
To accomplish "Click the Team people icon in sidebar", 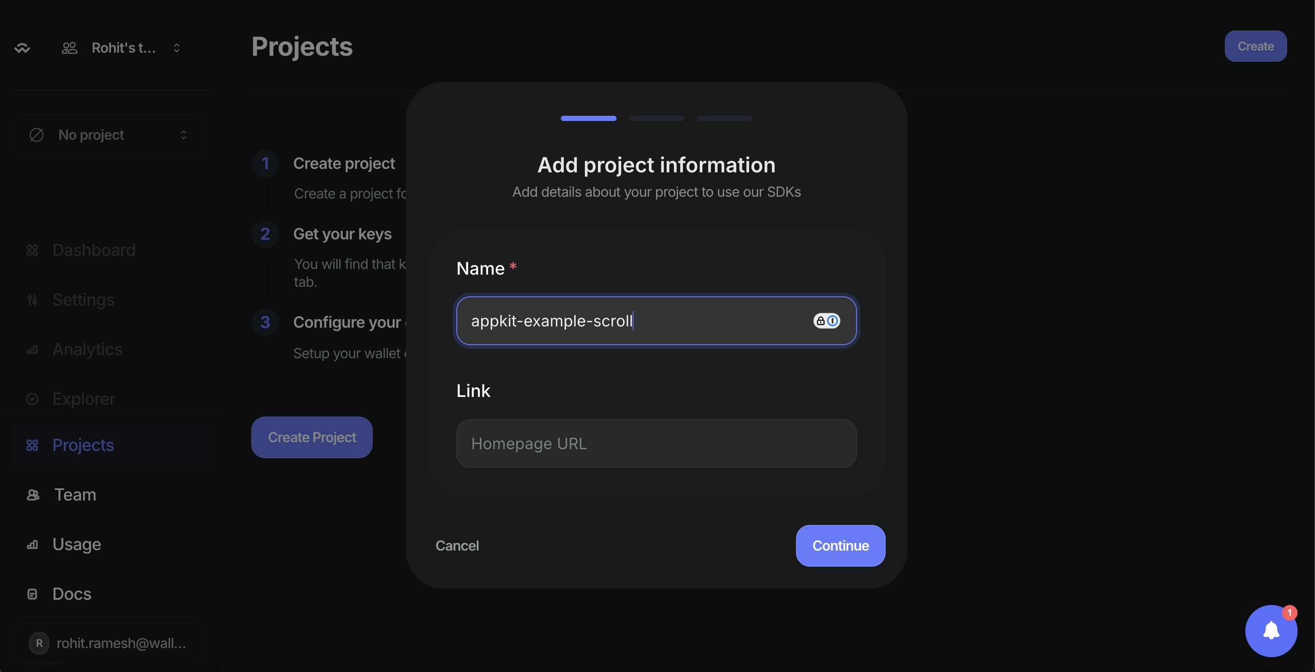I will click(32, 494).
